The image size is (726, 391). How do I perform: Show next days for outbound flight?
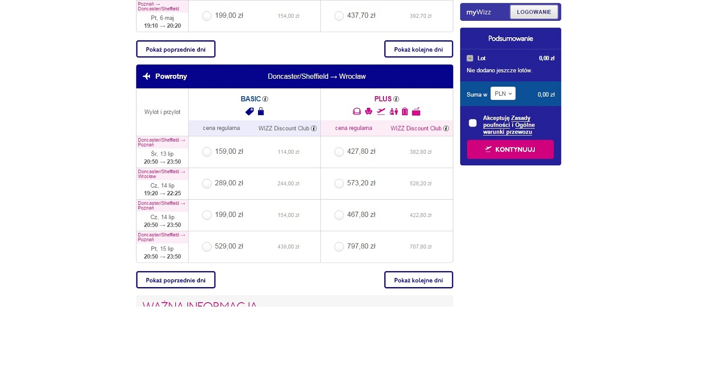419,49
